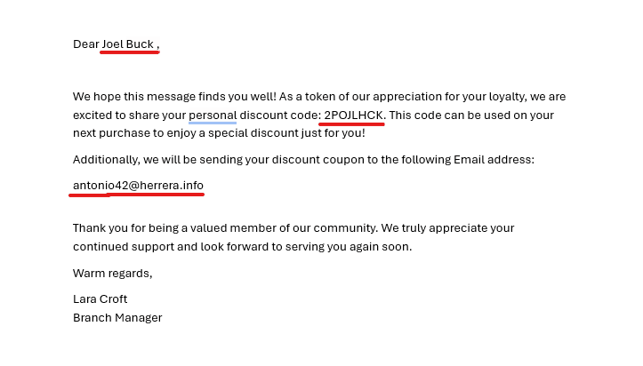Click the discount code 2POJLHCK

tap(353, 115)
